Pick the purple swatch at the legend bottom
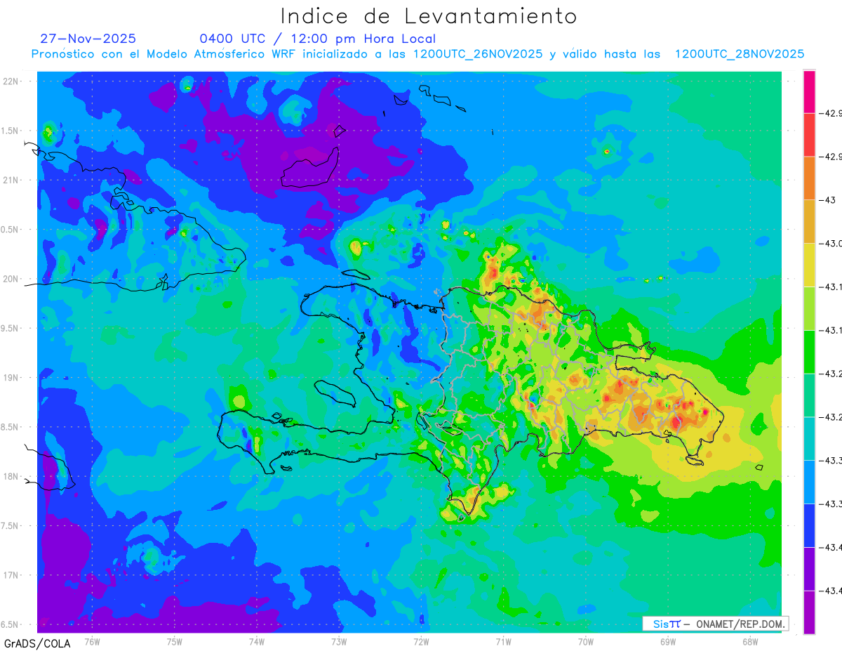Image resolution: width=842 pixels, height=651 pixels. pyautogui.click(x=809, y=612)
